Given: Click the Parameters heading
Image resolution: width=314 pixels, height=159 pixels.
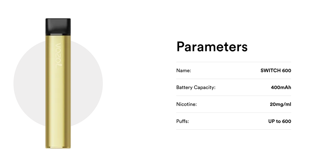Looking at the screenshot, I should pyautogui.click(x=212, y=46).
